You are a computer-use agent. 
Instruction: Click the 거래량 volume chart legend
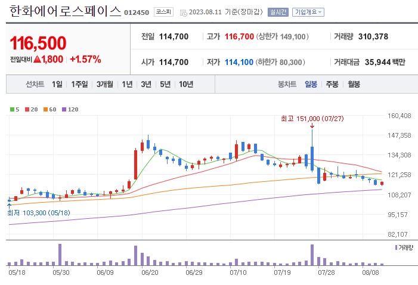(404, 247)
